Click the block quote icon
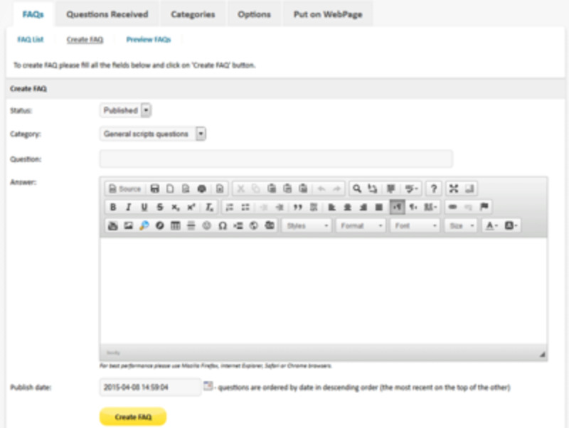Image resolution: width=569 pixels, height=428 pixels. coord(297,207)
